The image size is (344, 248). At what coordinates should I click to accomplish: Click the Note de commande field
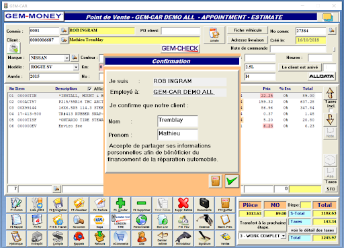pyautogui.click(x=298, y=49)
